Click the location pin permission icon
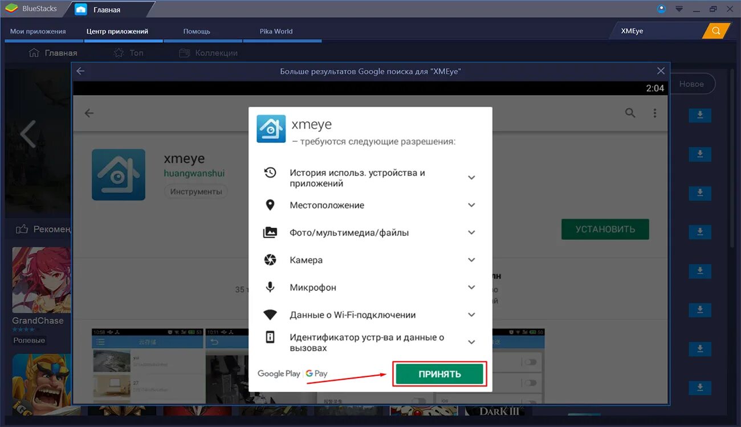The image size is (741, 427). [x=270, y=205]
